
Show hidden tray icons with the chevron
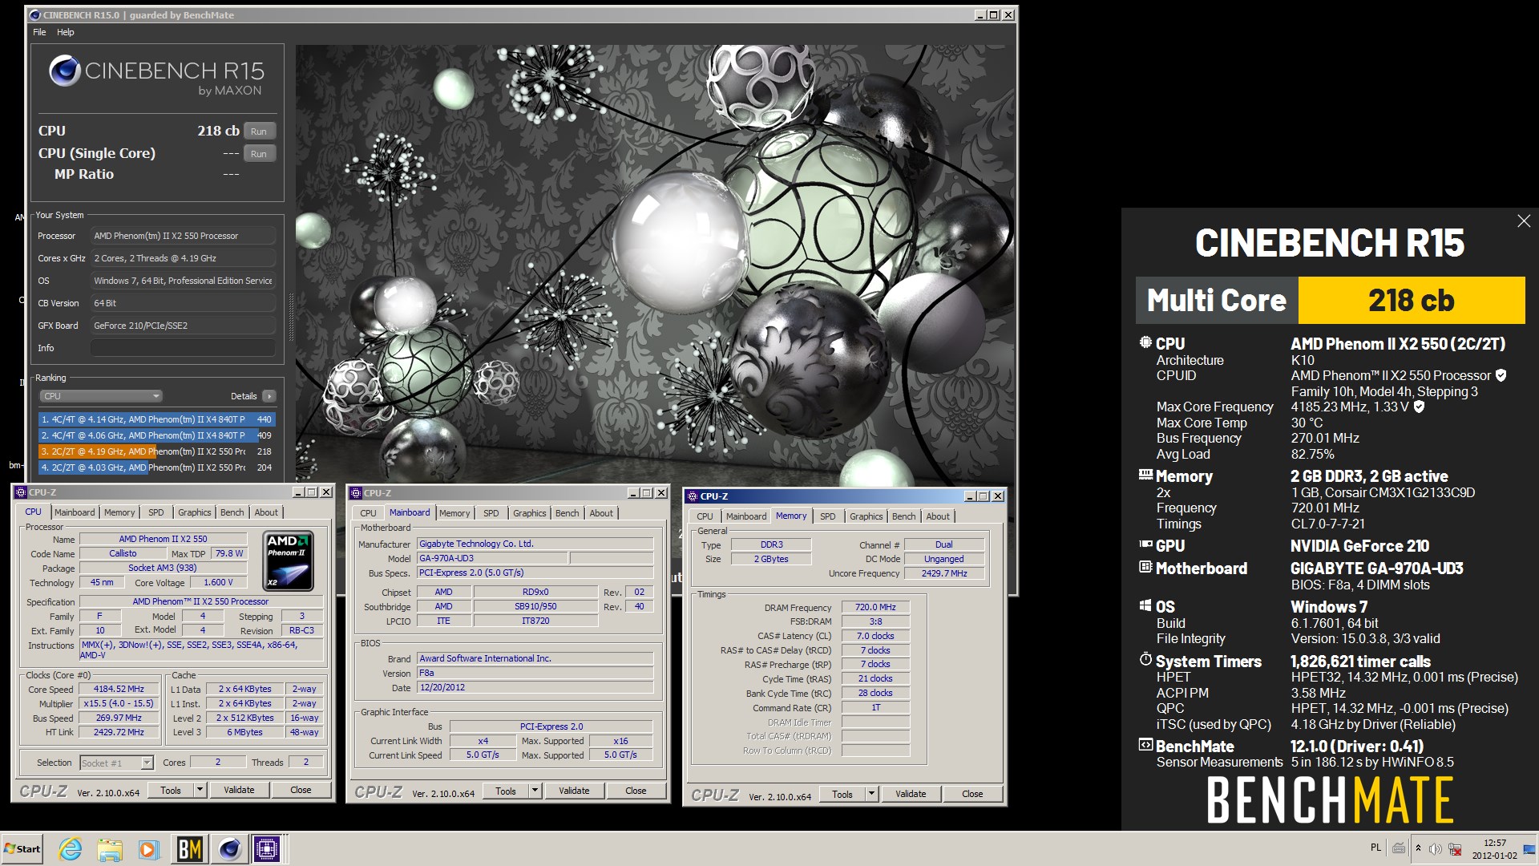pos(1418,849)
